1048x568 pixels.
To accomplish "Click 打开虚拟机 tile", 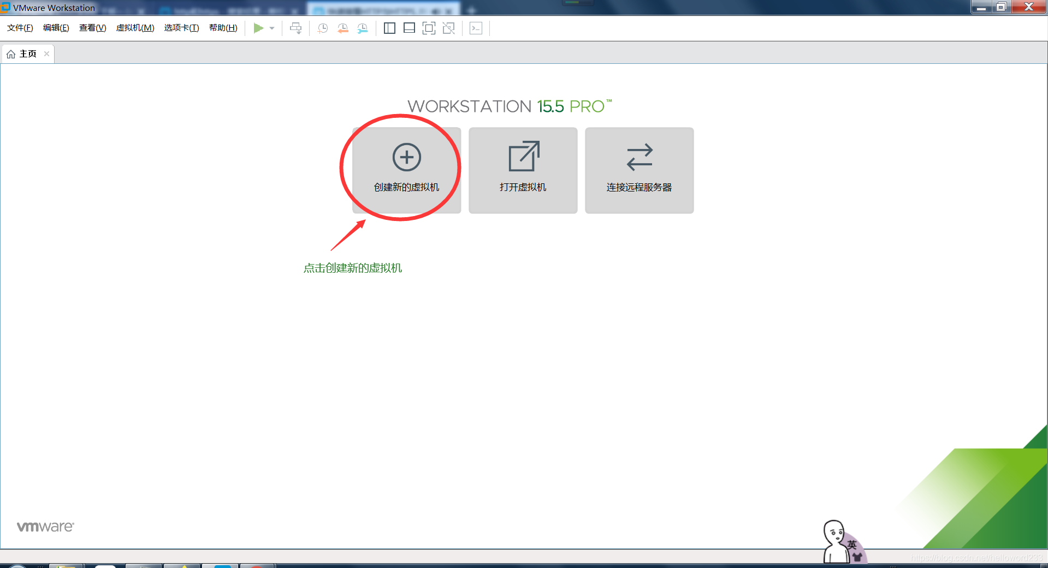I will (523, 170).
